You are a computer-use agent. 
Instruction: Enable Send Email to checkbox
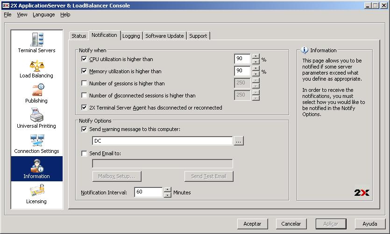click(84, 153)
